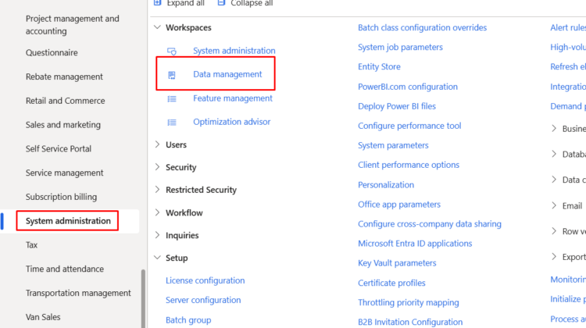Open the Transportation management module

78,294
